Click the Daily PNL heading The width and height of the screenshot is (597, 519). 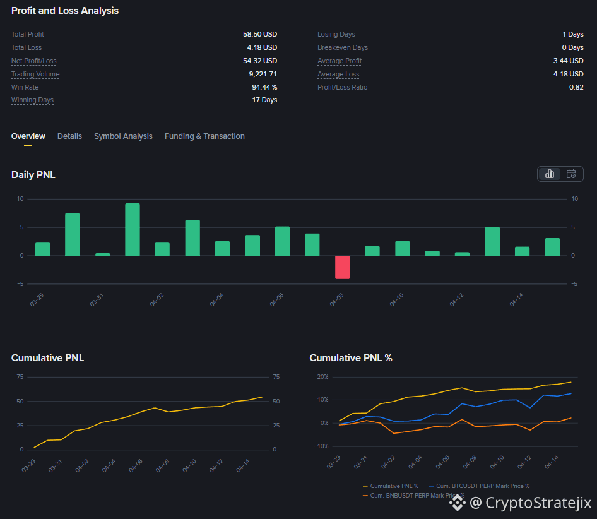[33, 175]
